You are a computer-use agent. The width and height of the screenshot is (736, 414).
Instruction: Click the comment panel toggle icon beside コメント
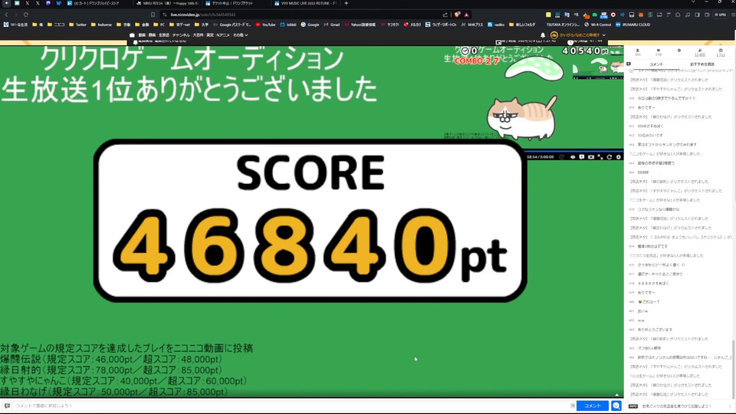point(629,64)
